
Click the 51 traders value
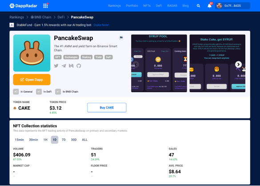pos(93,155)
